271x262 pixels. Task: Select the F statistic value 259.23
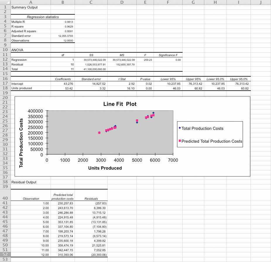tap(148, 60)
